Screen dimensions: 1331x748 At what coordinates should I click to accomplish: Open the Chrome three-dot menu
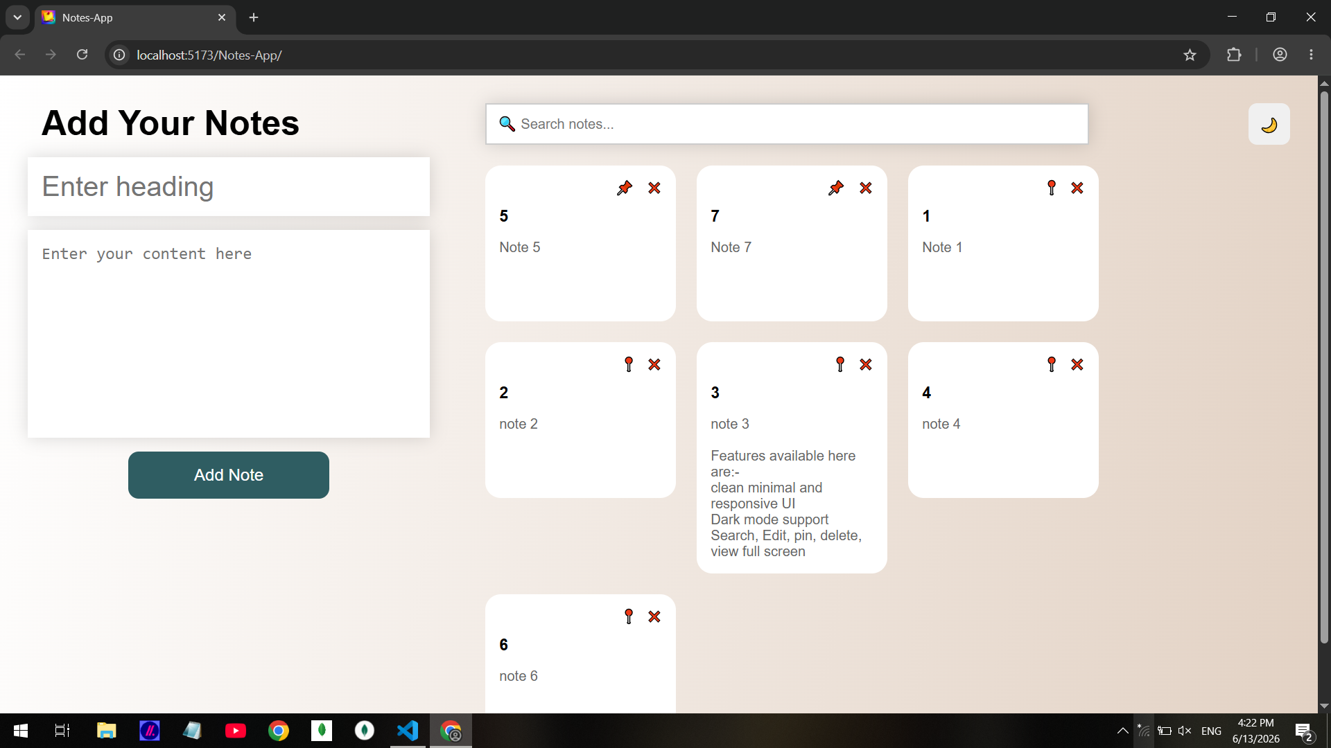point(1311,55)
